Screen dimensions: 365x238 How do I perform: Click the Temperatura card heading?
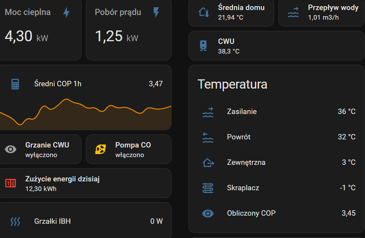pos(232,84)
